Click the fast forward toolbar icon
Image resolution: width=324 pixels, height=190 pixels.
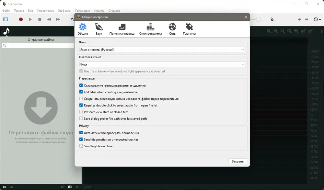click(x=58, y=19)
